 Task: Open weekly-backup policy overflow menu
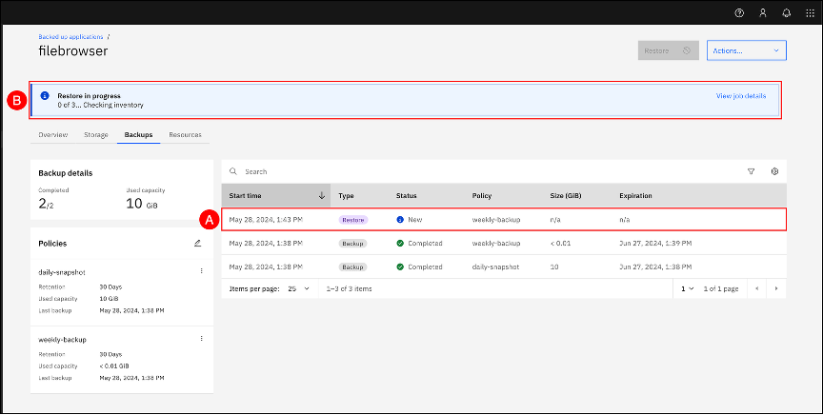201,339
